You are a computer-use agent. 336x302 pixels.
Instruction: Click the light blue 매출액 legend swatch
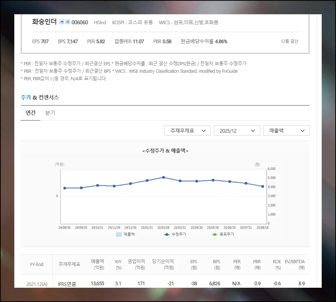(x=119, y=234)
